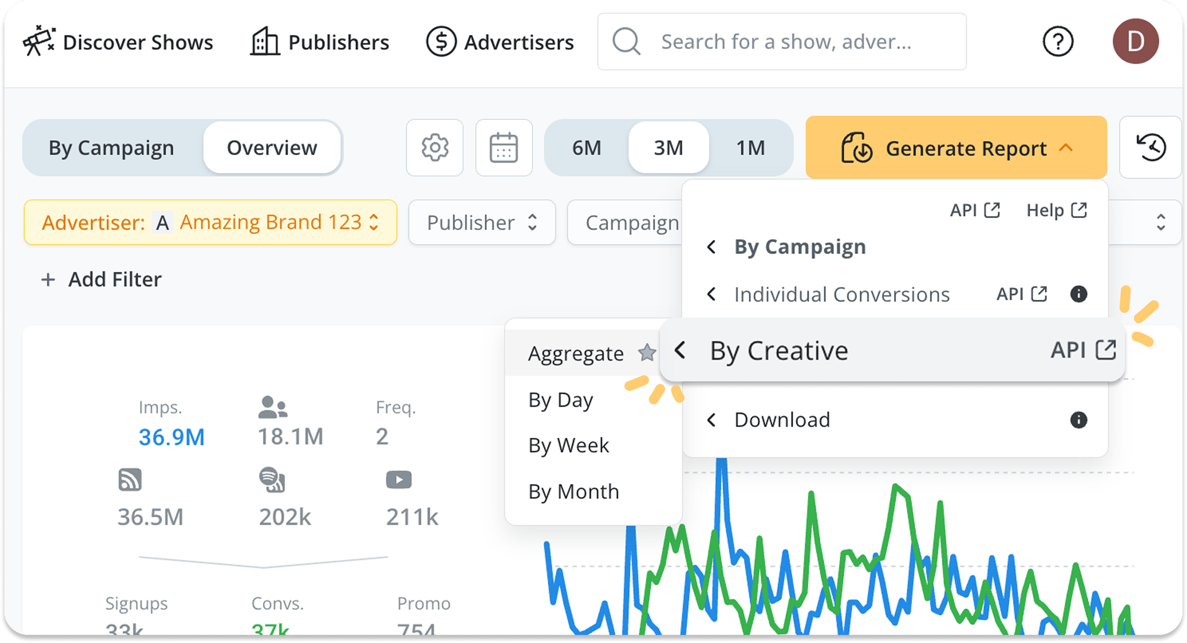Screen dimensions: 1187x643
Task: Open the calendar date picker
Action: (x=504, y=148)
